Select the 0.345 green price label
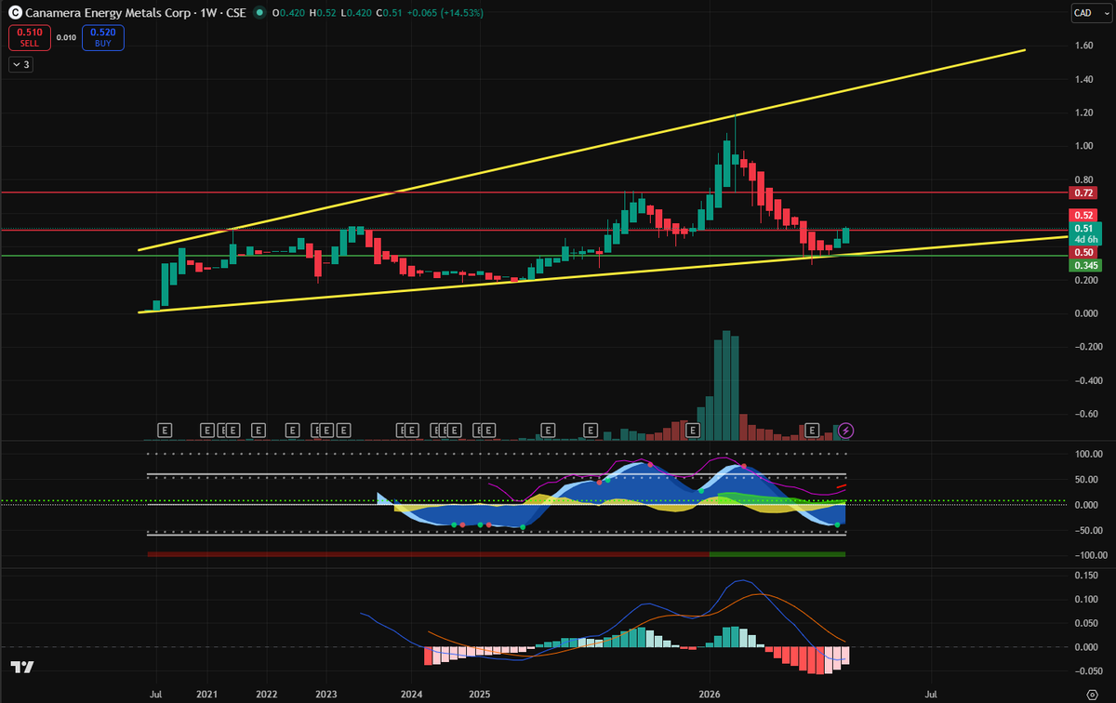Viewport: 1116px width, 703px height. [x=1086, y=265]
